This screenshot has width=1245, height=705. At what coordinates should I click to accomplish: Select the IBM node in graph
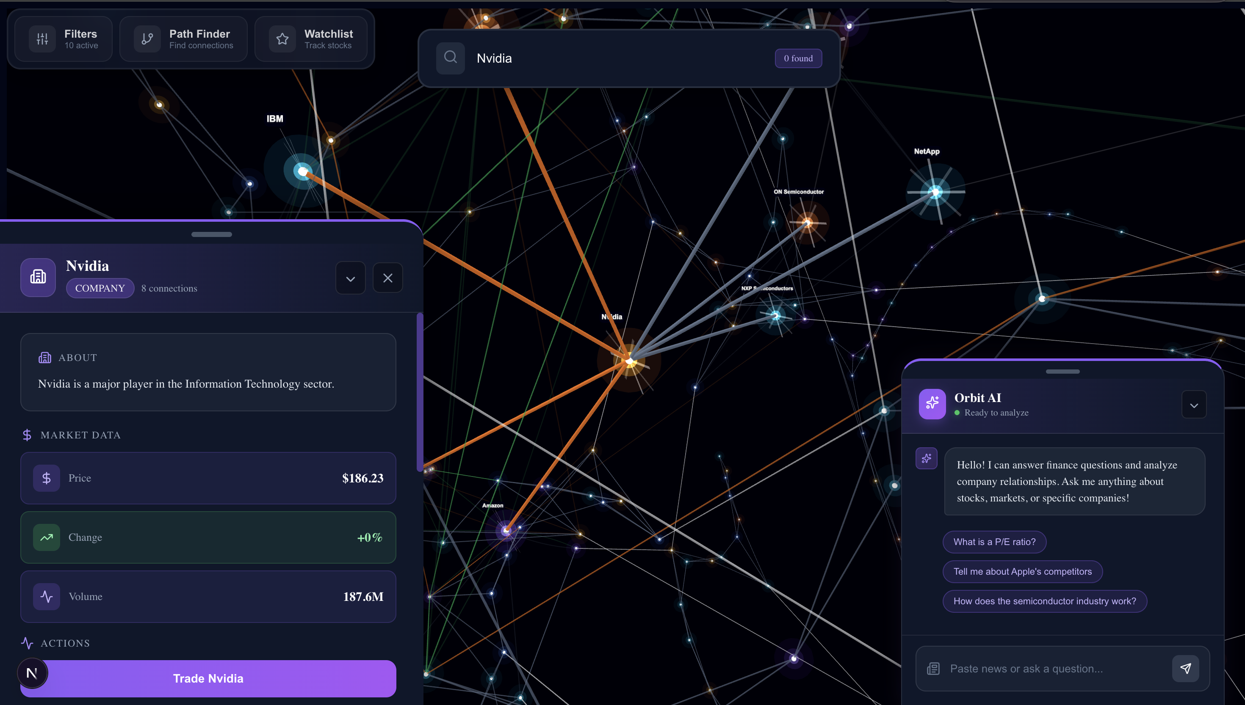click(x=302, y=171)
